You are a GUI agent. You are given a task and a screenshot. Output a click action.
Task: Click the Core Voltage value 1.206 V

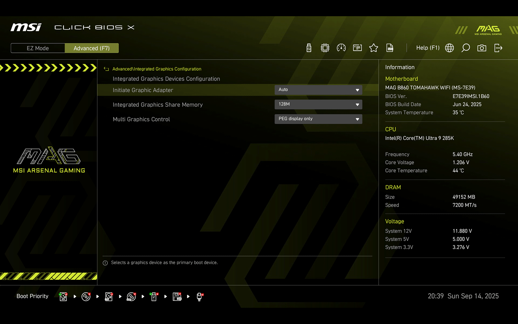point(461,162)
